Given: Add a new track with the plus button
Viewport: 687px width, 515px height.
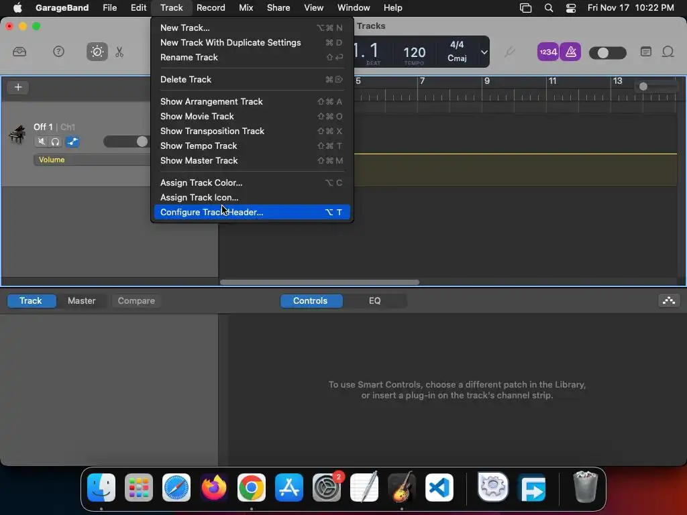Looking at the screenshot, I should (18, 87).
